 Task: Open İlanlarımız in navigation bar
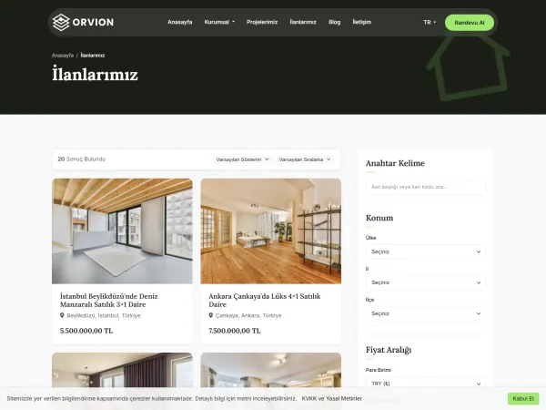(x=303, y=22)
